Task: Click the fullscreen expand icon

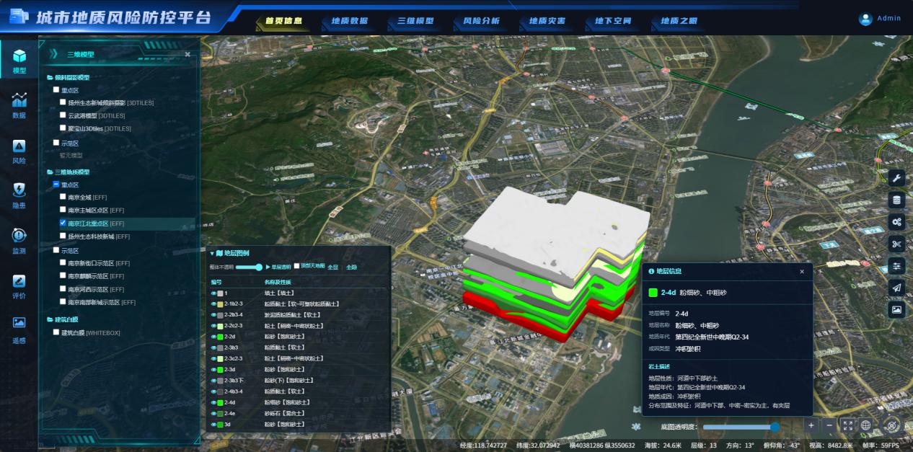Action: tap(848, 425)
